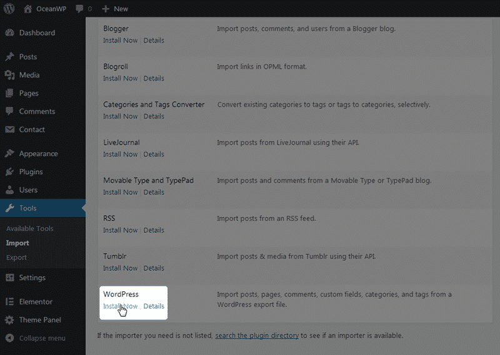Install the Blogger importer
The width and height of the screenshot is (500, 355).
[x=120, y=41]
